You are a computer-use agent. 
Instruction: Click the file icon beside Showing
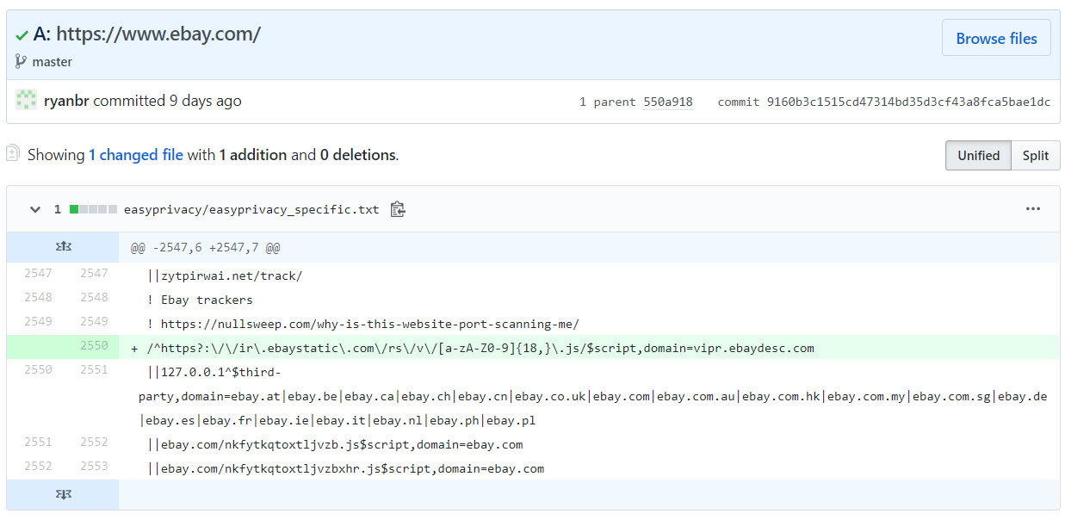point(13,154)
